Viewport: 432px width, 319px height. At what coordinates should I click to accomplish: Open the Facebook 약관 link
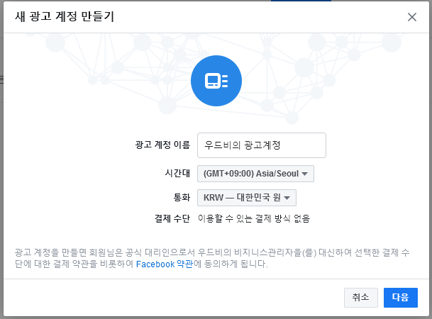[165, 264]
